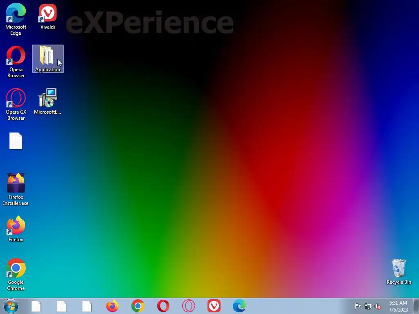Open Microsoft Edge desktop shortcut
Image resolution: width=419 pixels, height=314 pixels.
(16, 19)
